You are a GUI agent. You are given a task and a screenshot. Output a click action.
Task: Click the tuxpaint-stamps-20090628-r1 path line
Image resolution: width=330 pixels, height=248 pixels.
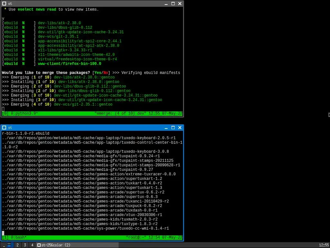tap(91, 165)
